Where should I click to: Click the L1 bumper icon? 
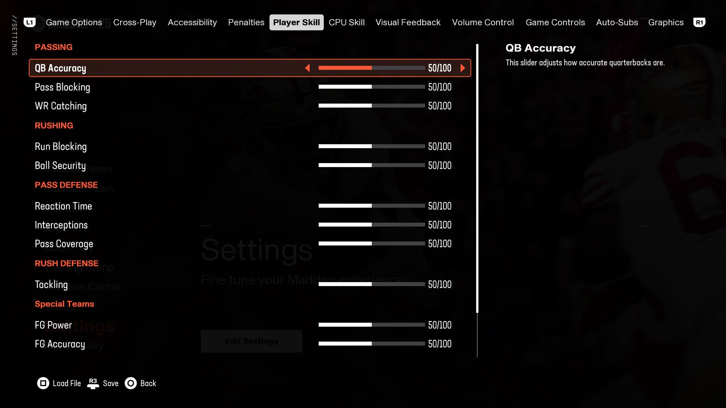[30, 22]
